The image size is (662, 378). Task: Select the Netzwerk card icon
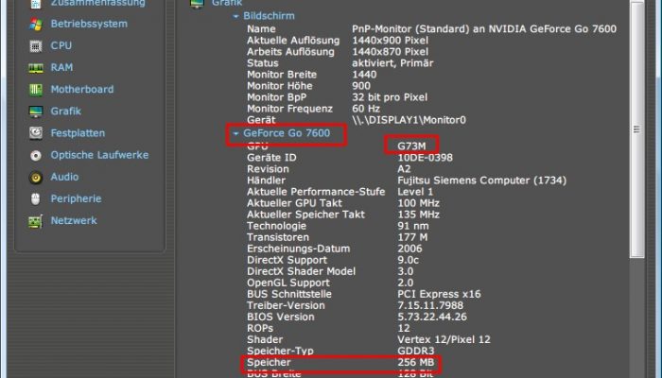36,221
